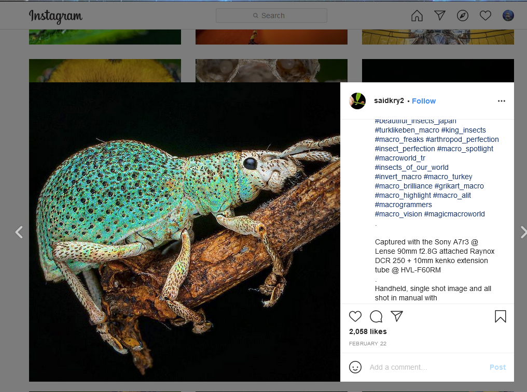Share post via paper plane icon
Screen dimensions: 527x392
tap(397, 316)
